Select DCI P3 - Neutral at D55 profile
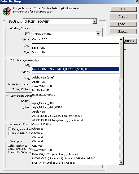Image resolution: width=139 pixels, height=174 pixels. pyautogui.click(x=76, y=163)
